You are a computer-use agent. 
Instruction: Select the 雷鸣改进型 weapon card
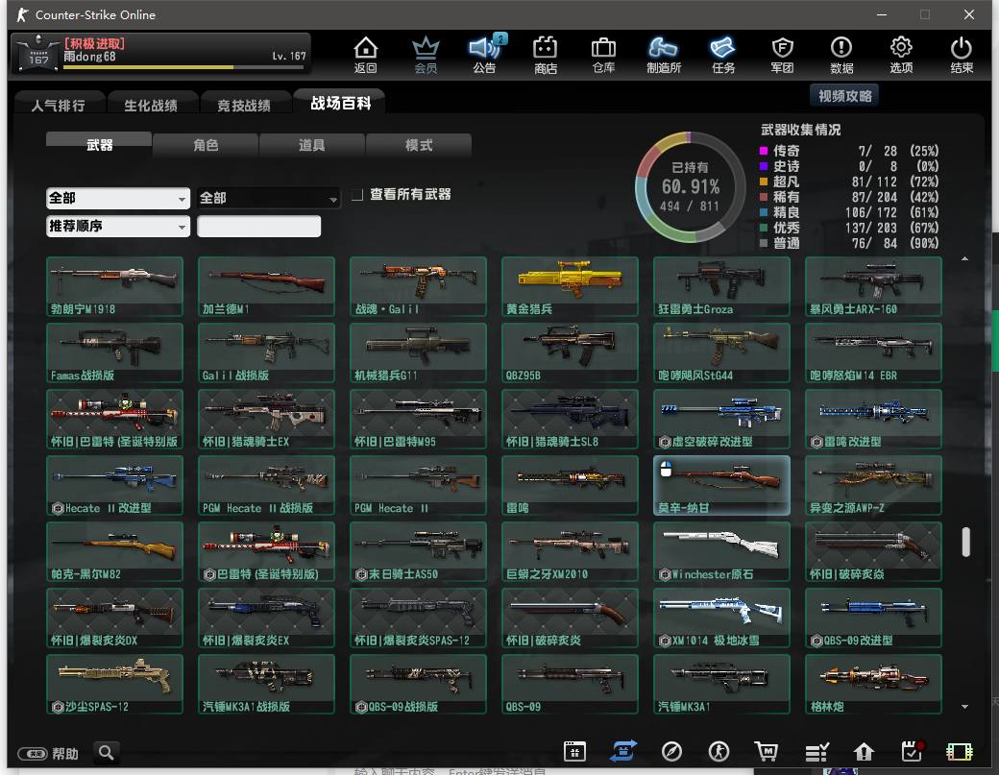pyautogui.click(x=873, y=419)
